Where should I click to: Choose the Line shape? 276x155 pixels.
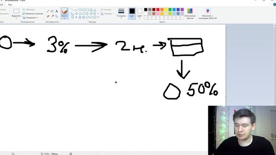[x=72, y=10]
